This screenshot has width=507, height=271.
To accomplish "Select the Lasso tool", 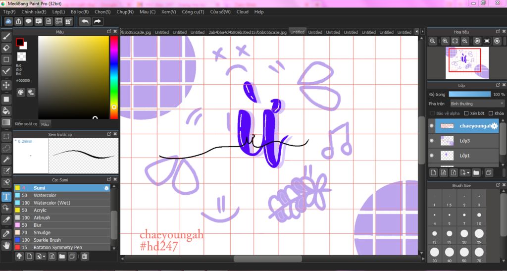I will (6, 148).
